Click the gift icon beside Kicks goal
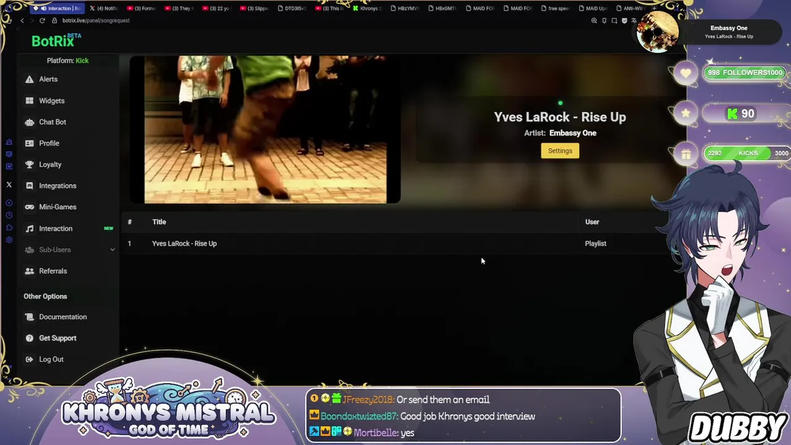The image size is (791, 445). click(685, 155)
